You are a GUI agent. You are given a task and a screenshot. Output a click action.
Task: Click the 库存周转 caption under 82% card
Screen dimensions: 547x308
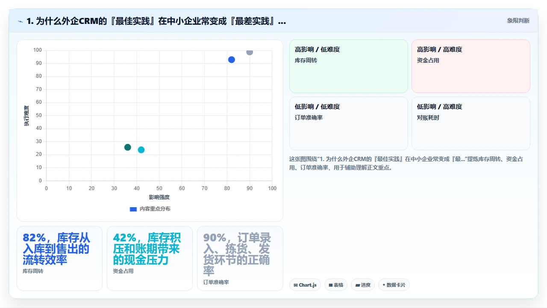(x=33, y=271)
